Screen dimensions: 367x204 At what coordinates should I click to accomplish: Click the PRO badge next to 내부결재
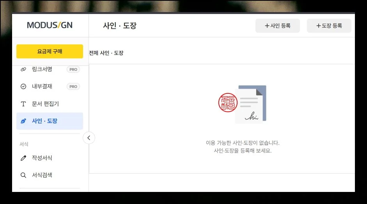(x=73, y=87)
